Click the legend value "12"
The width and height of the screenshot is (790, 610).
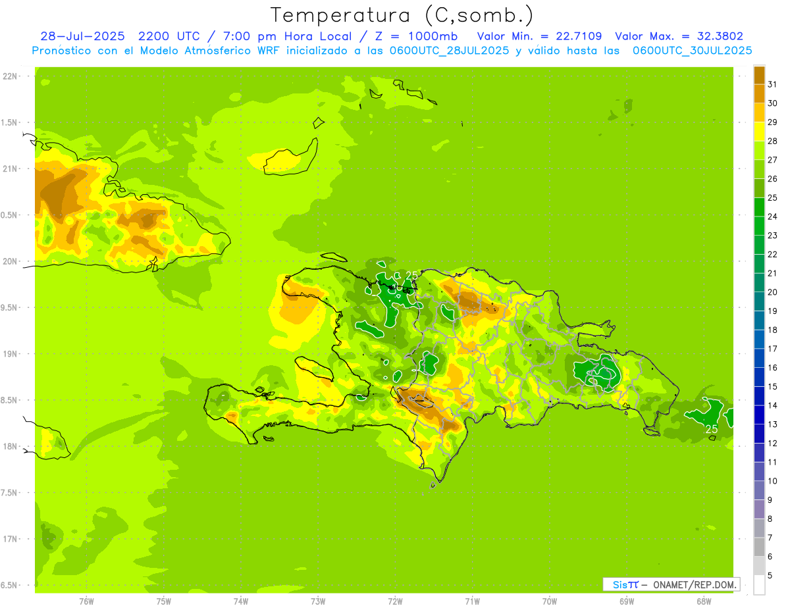[x=772, y=444]
